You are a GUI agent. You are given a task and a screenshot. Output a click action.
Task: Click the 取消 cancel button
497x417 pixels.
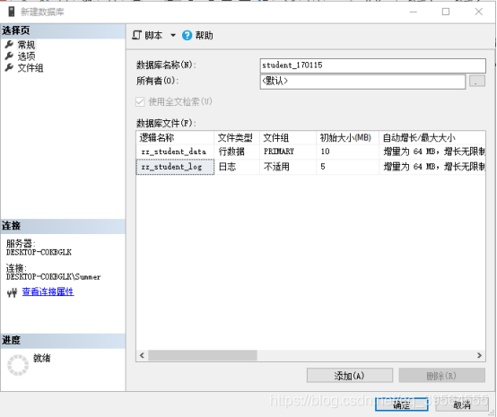click(x=462, y=404)
